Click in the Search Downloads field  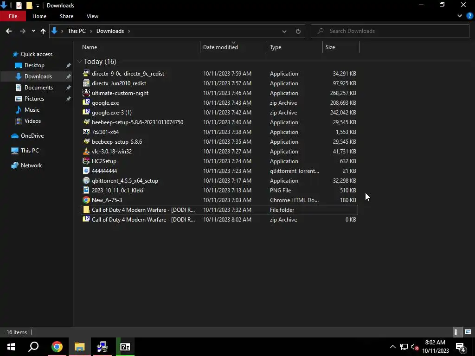tap(390, 31)
